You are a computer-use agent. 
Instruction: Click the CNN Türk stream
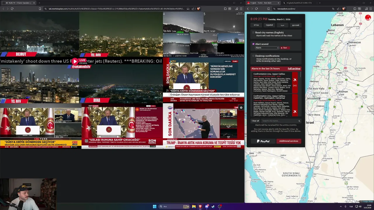tap(41, 126)
